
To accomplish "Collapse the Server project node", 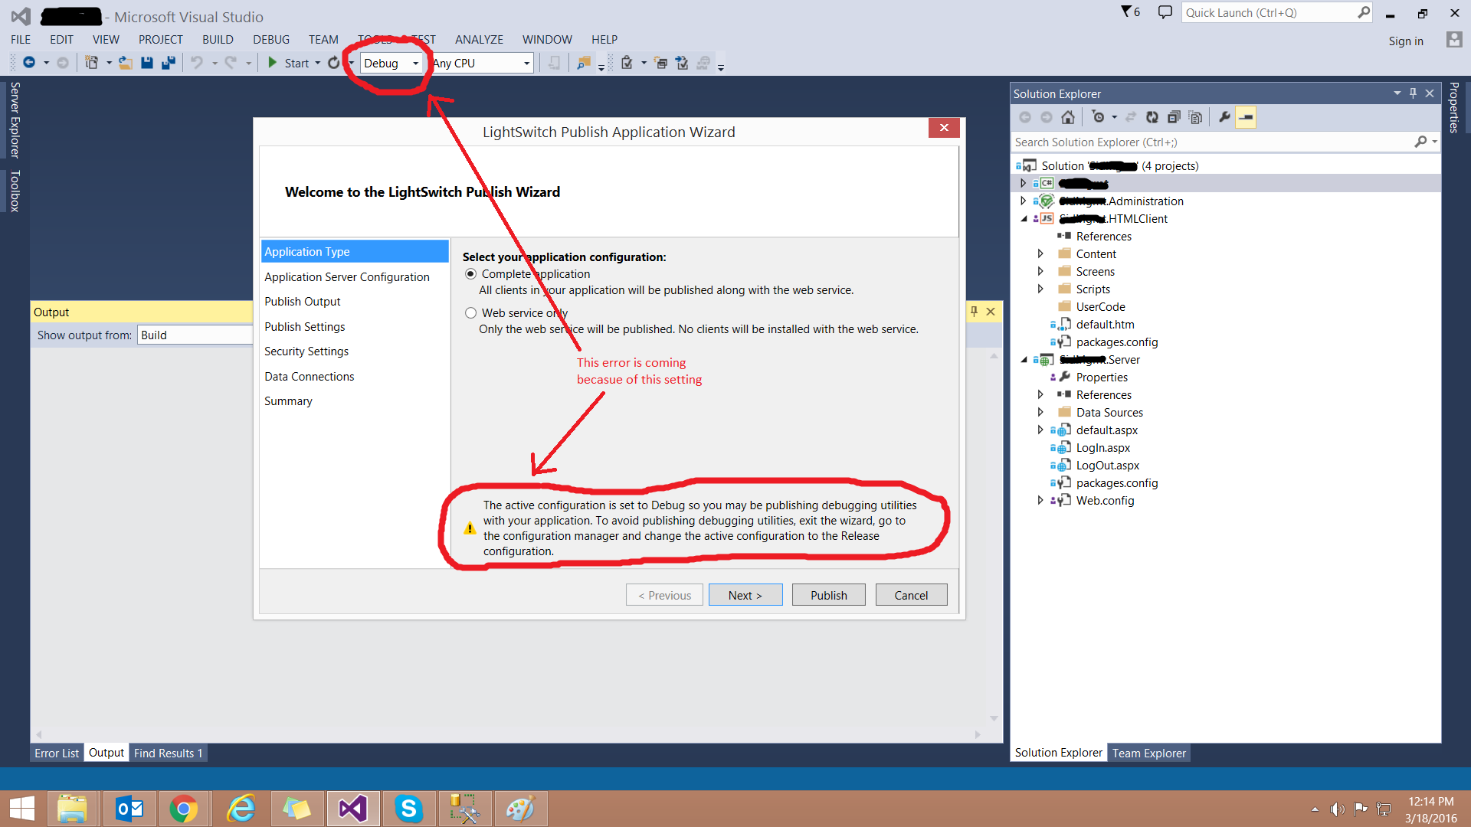I will click(x=1024, y=360).
